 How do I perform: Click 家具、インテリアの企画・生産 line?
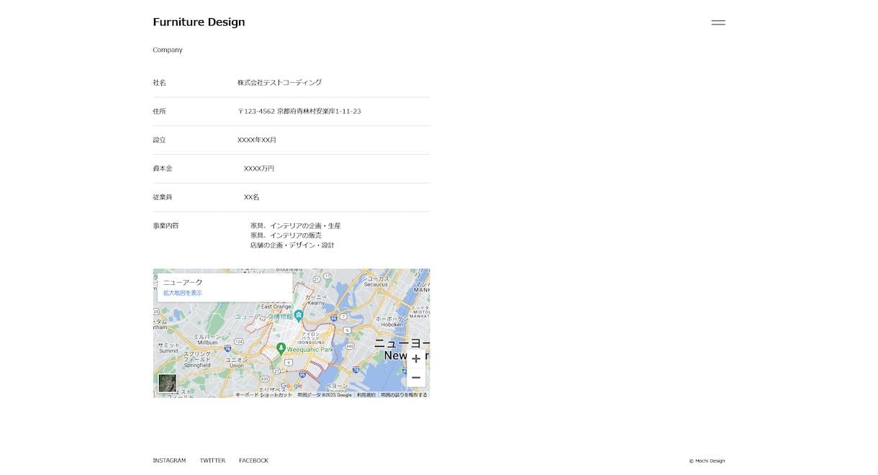click(296, 226)
